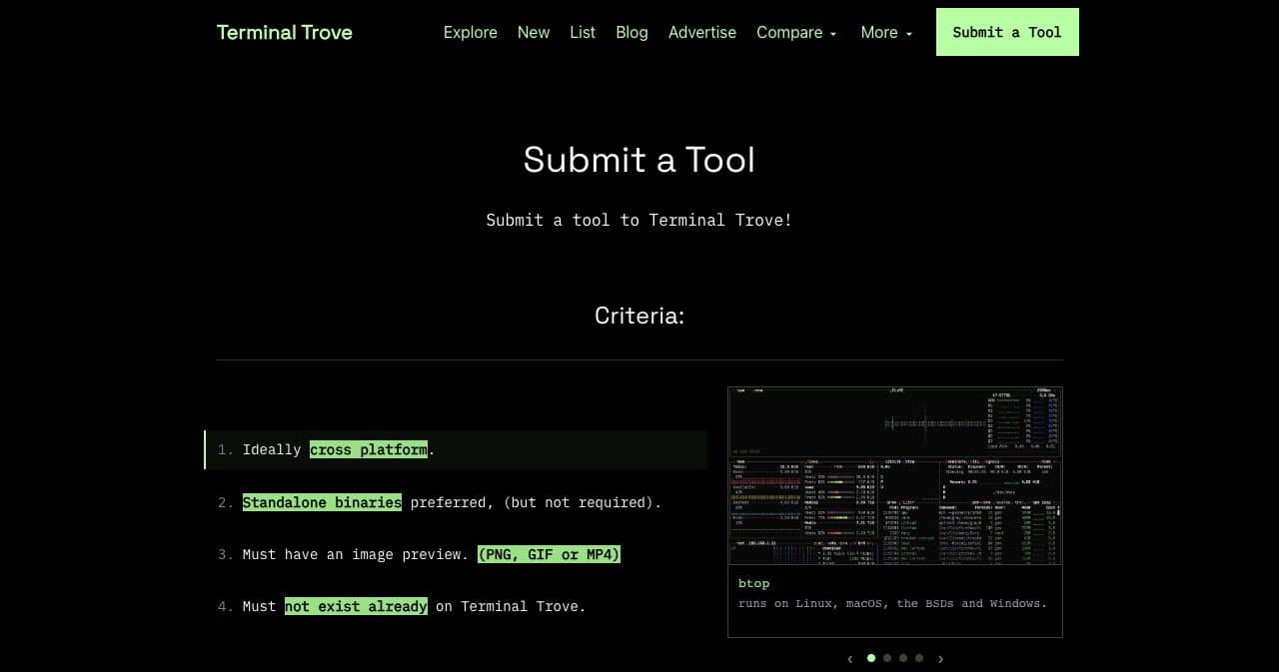The image size is (1279, 672).
Task: Click the 'Submit a tool to Terminal Trove!' subtitle
Action: pos(639,220)
